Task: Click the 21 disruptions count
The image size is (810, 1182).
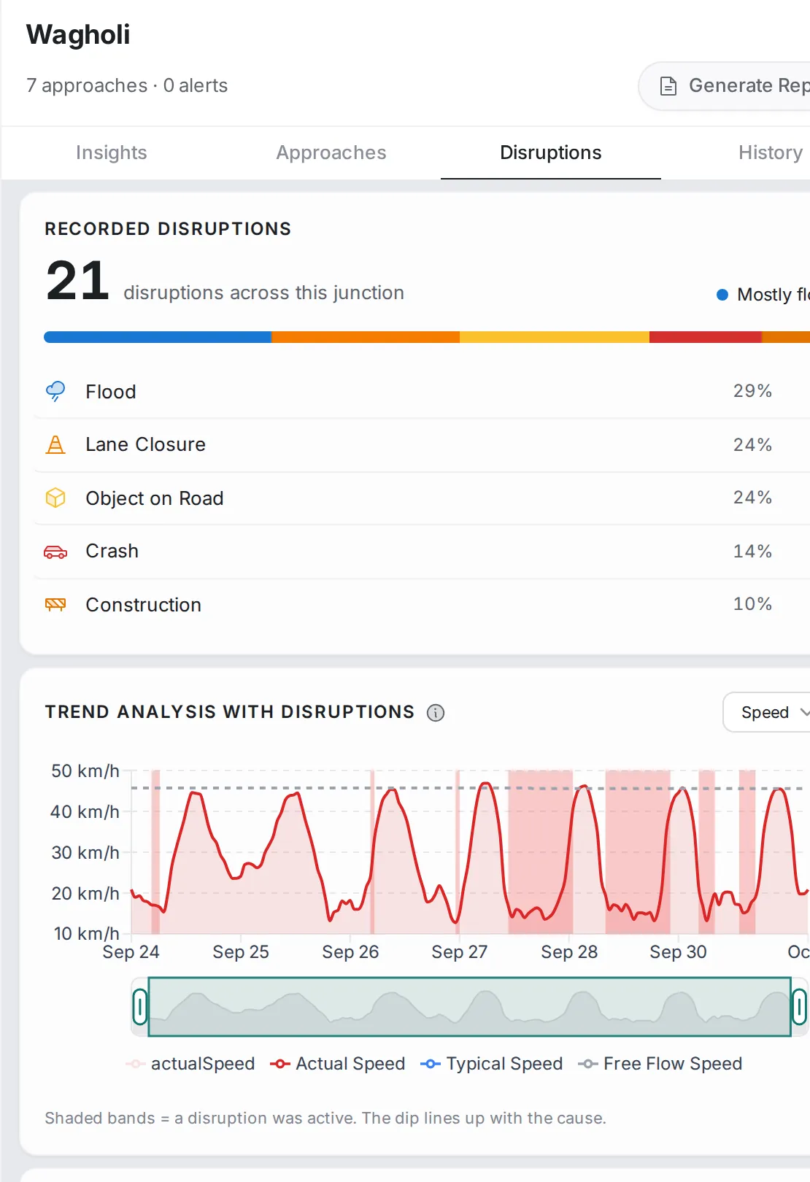Action: tap(78, 281)
